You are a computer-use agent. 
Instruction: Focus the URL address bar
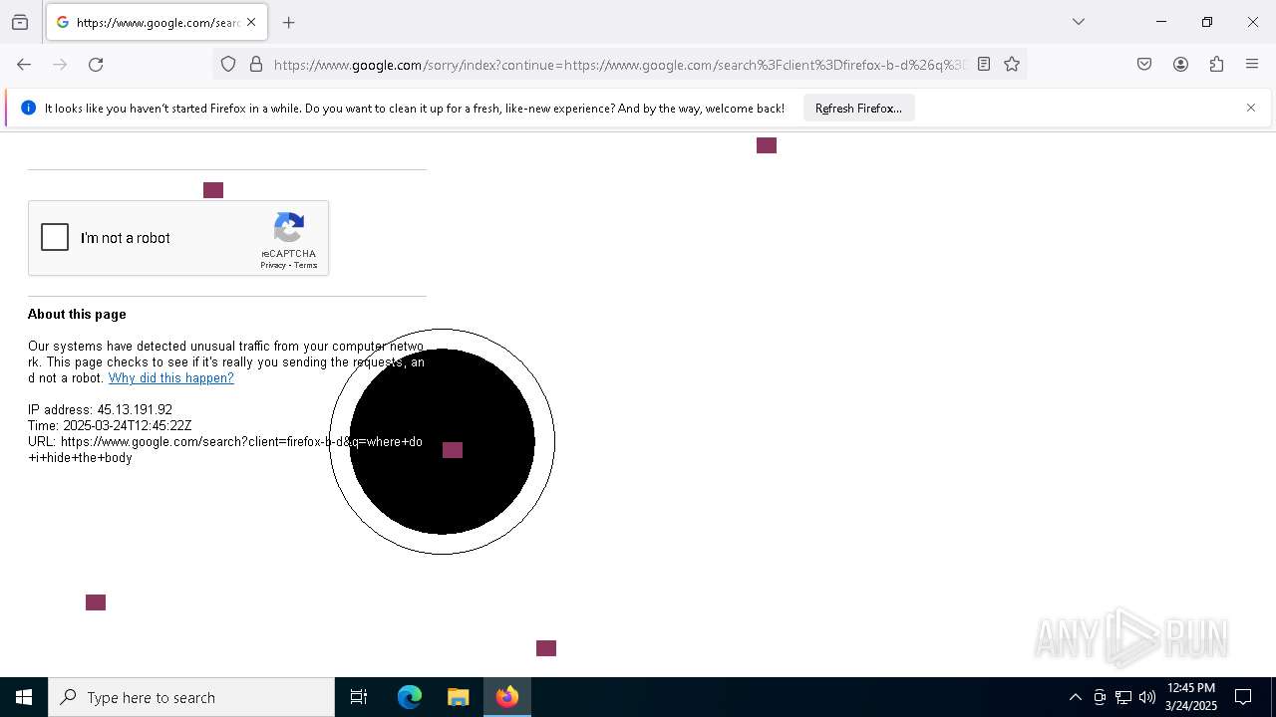[618, 65]
